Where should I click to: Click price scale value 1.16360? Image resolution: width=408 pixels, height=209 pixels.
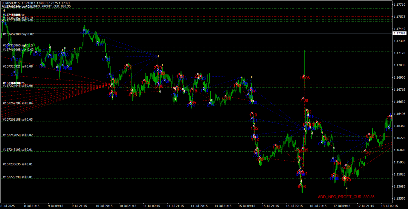(399, 126)
